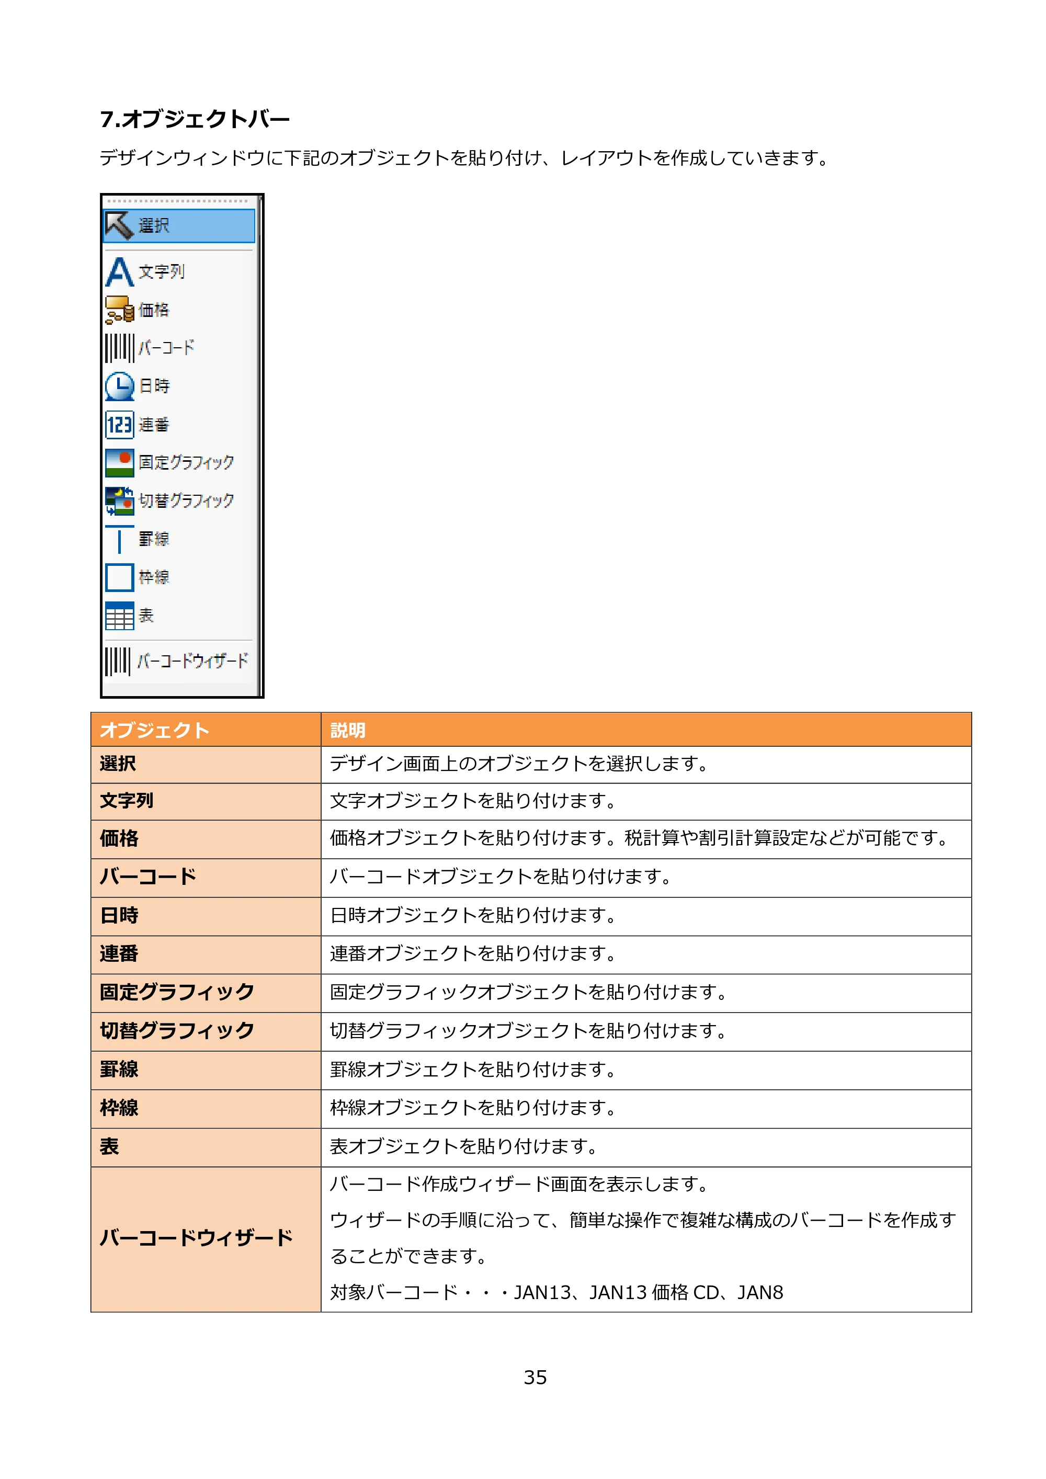Select the 枠線 rectangle frame icon
This screenshot has width=1046, height=1479.
pos(120,577)
